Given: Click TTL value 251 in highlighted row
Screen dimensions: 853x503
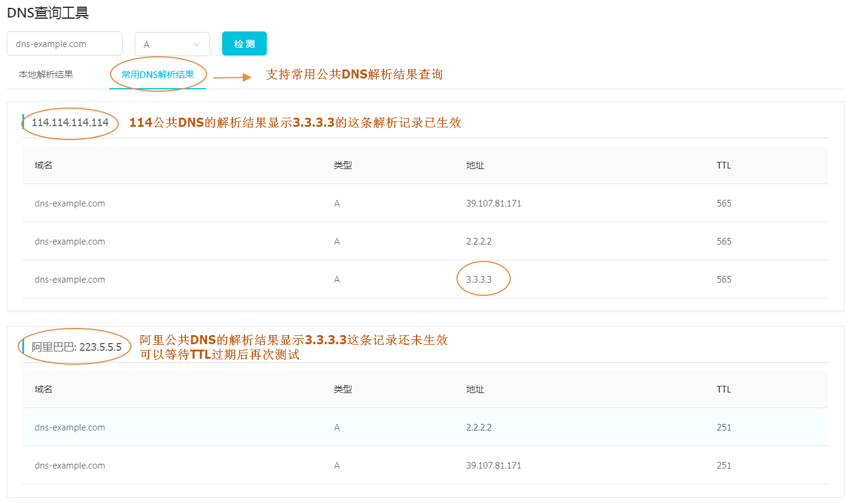Looking at the screenshot, I should pyautogui.click(x=724, y=428).
